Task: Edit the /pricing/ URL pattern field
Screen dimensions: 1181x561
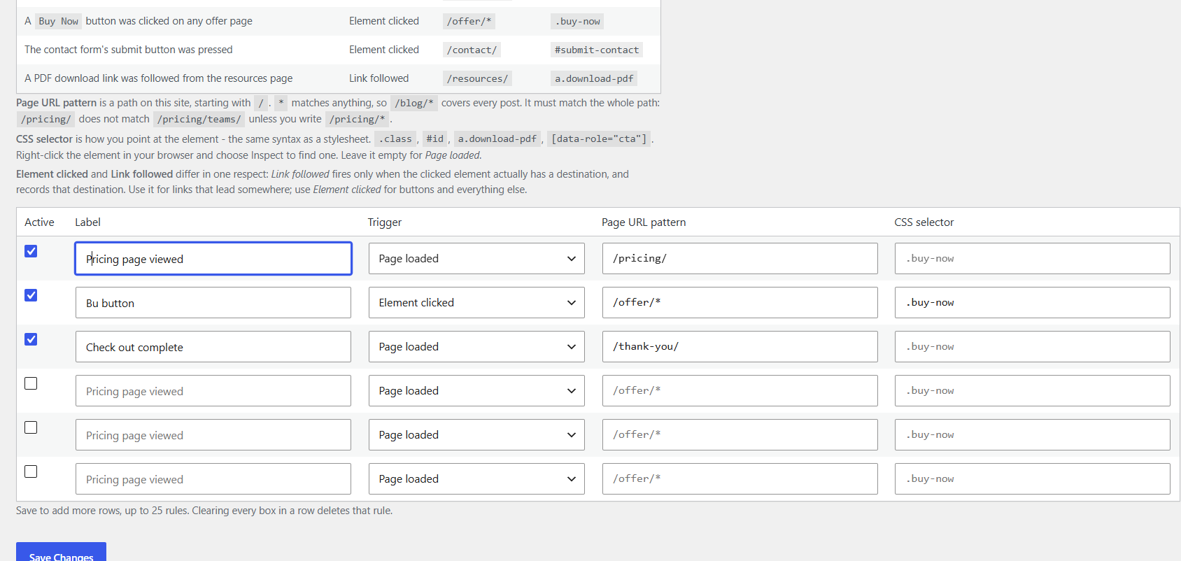Action: click(740, 259)
